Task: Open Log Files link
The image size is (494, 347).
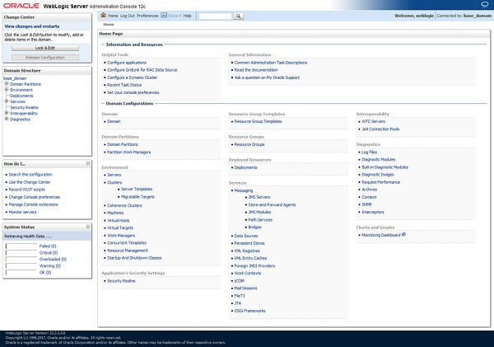Action: [x=369, y=152]
